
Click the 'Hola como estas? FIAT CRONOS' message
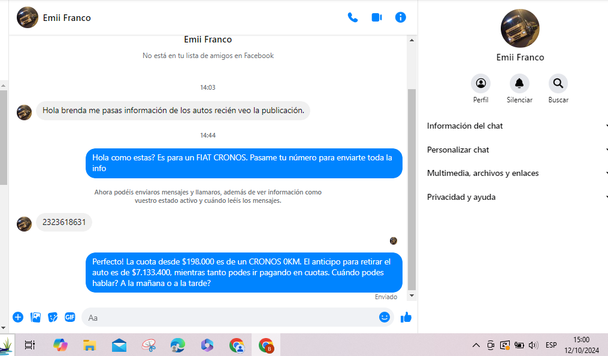click(244, 163)
